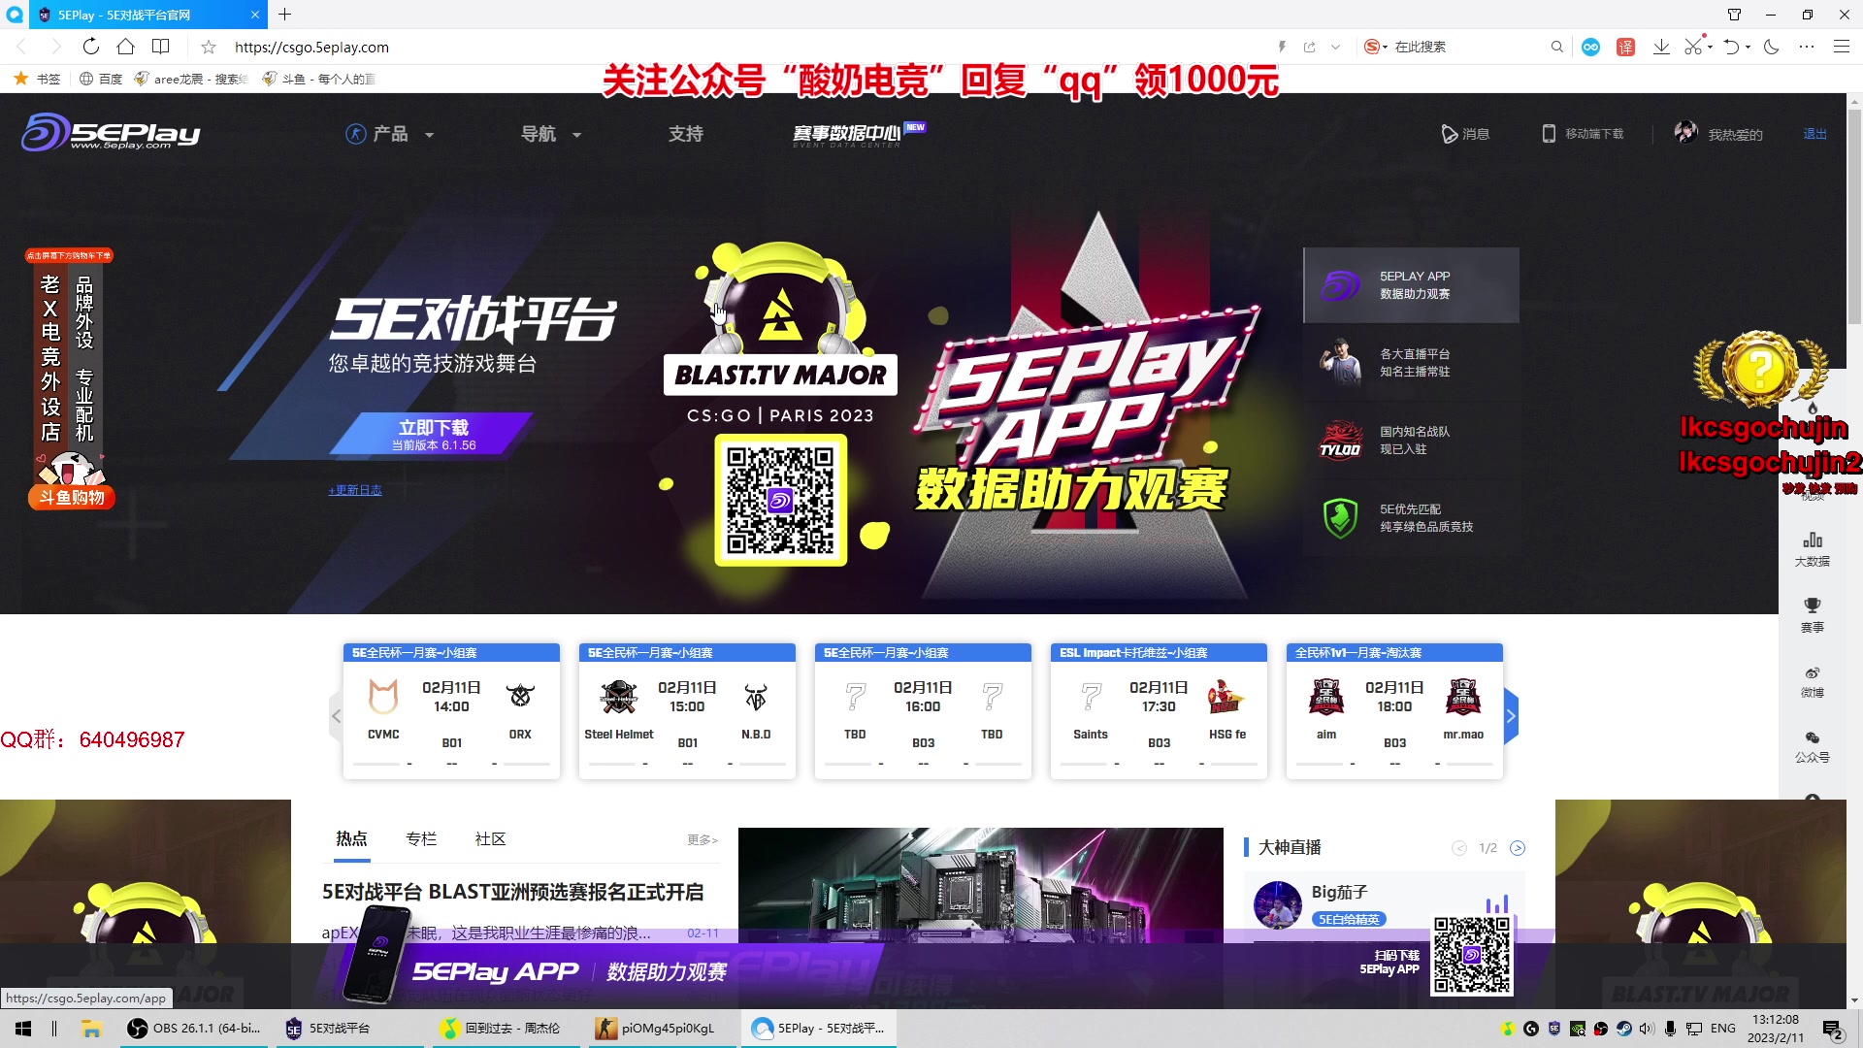Open the browser downloads icon
The height and width of the screenshot is (1048, 1863).
[1661, 47]
